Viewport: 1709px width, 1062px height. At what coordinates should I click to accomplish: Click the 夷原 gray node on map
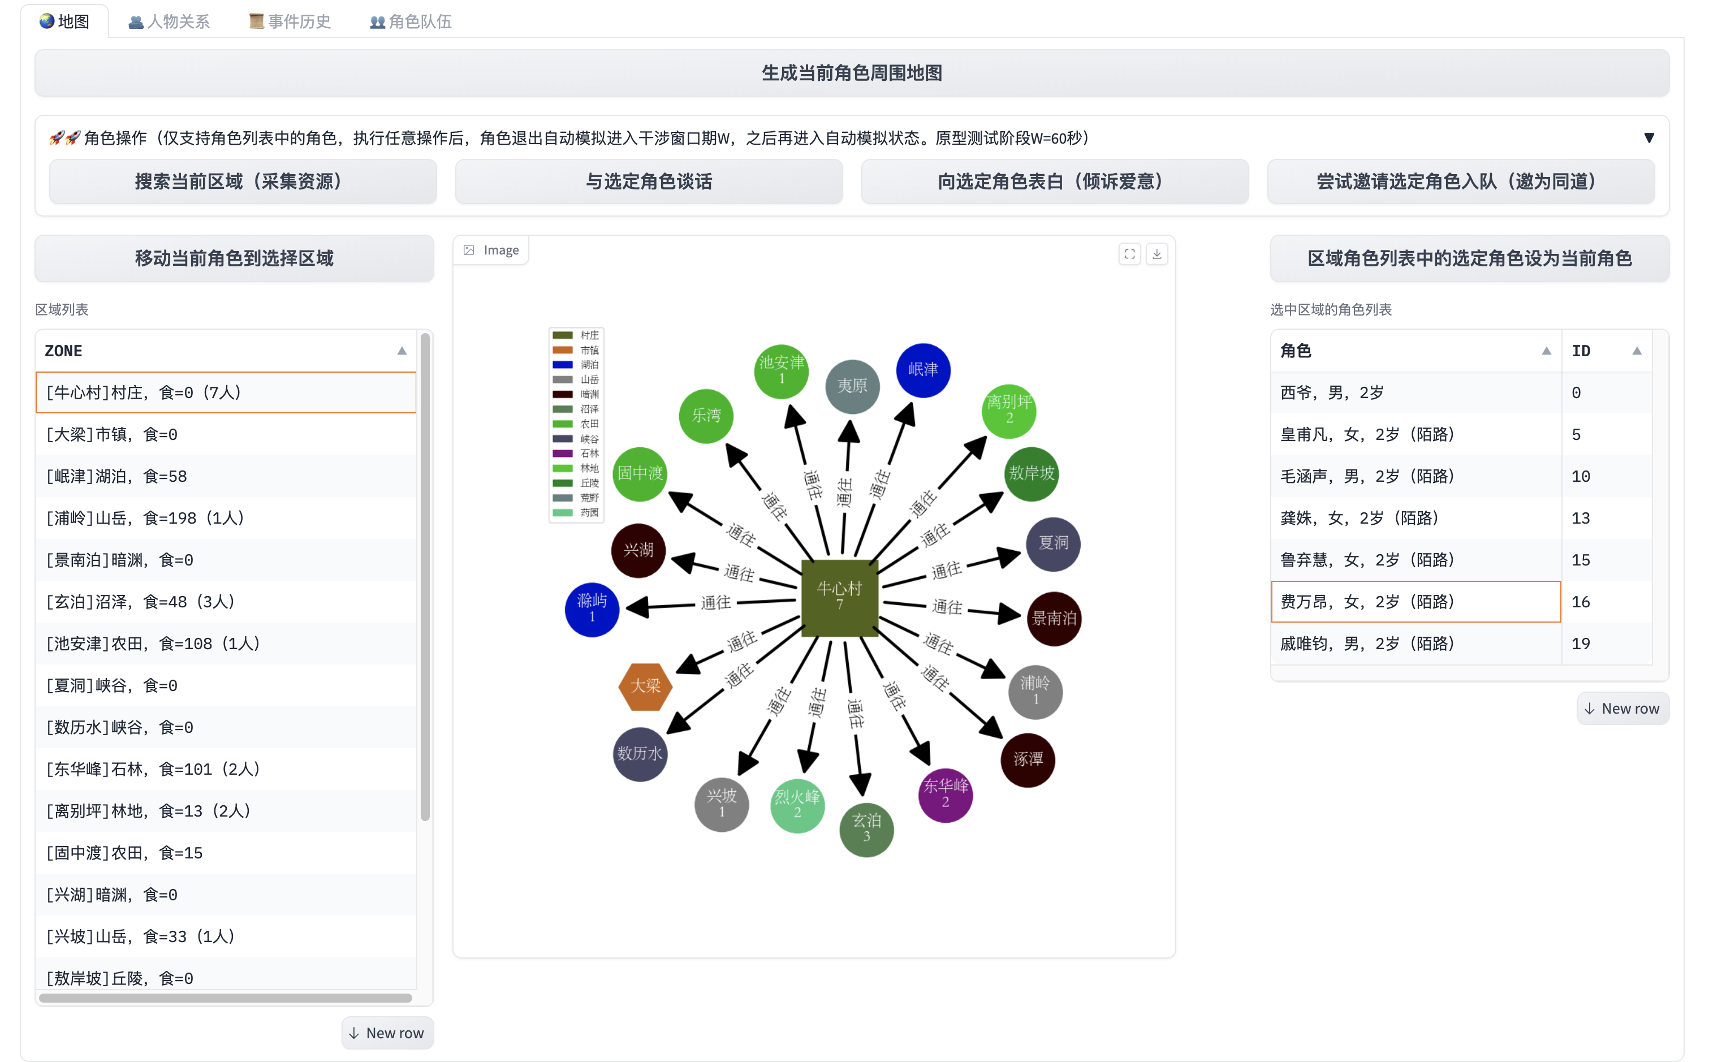pos(852,386)
